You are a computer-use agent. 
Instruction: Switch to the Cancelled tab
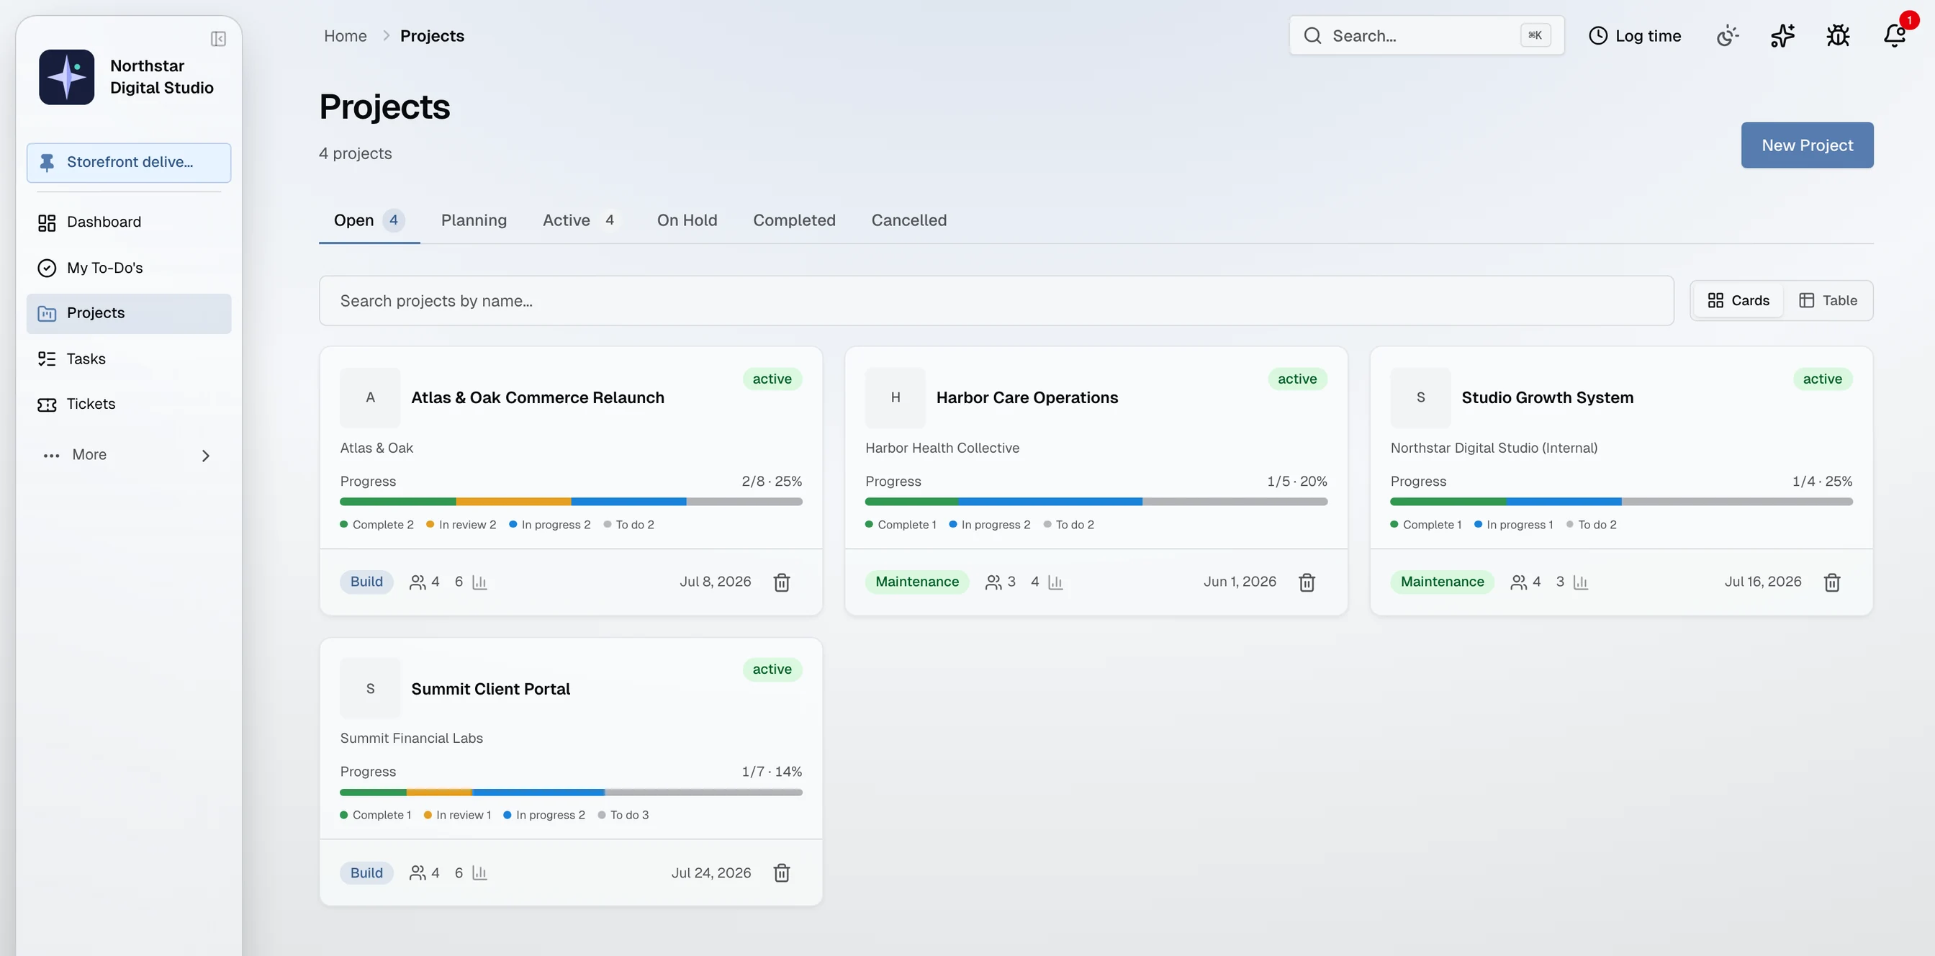(x=908, y=220)
